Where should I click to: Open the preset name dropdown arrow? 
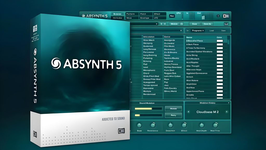157,24
